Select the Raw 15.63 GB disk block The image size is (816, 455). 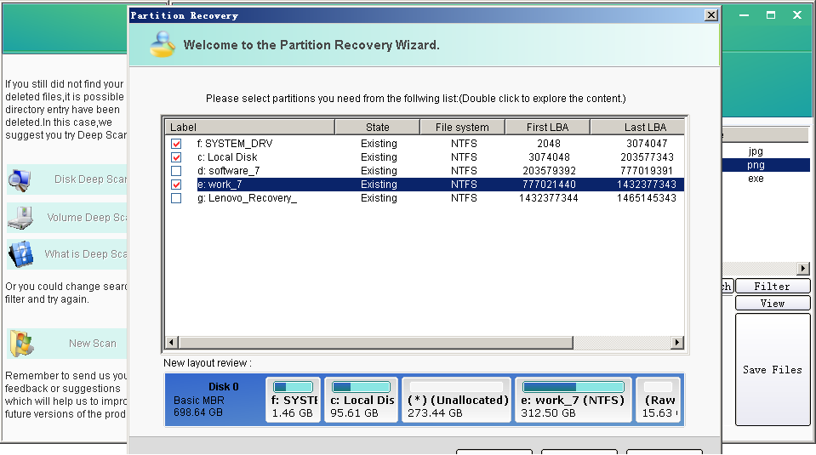point(659,400)
